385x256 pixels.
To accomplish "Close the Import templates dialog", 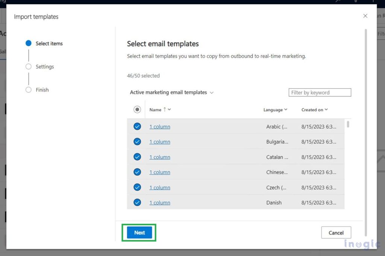I will pos(365,16).
